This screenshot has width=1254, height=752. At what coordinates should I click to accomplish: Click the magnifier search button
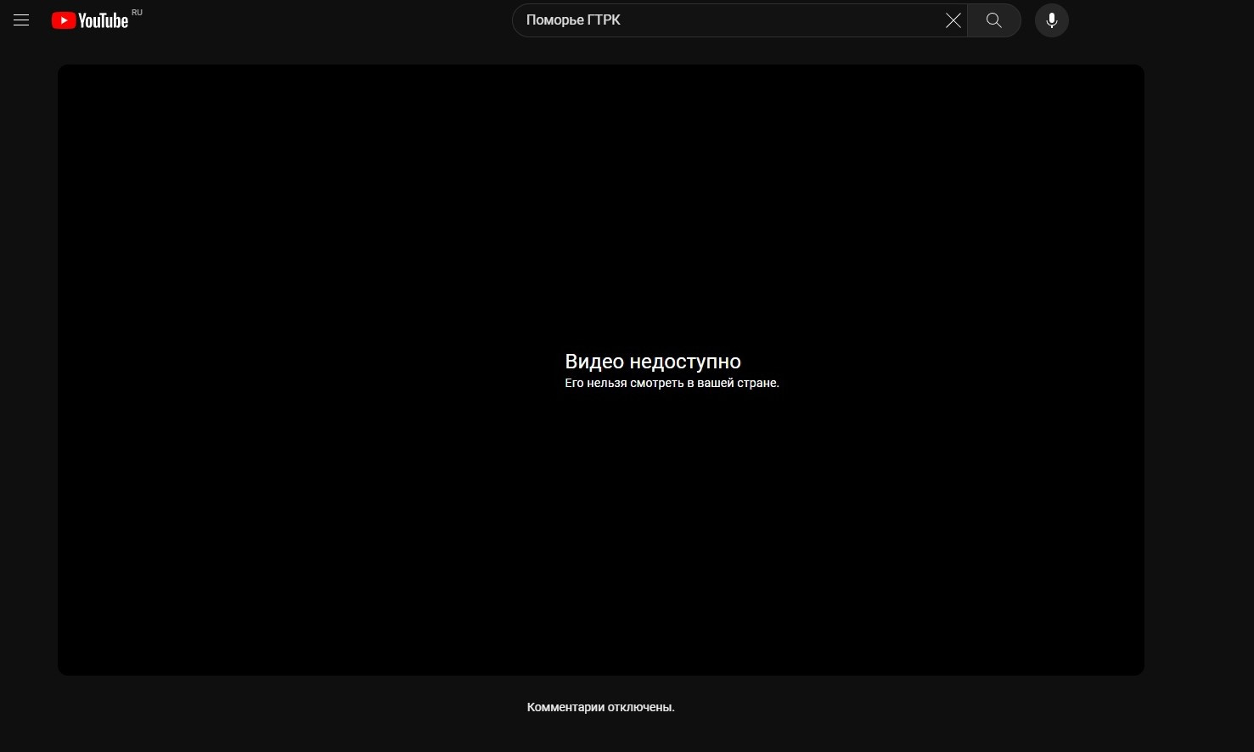[x=994, y=20]
